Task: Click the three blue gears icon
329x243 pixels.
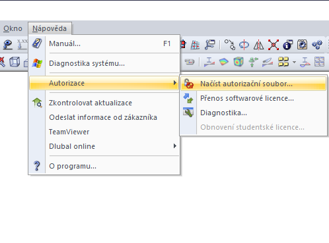Action: point(317,45)
